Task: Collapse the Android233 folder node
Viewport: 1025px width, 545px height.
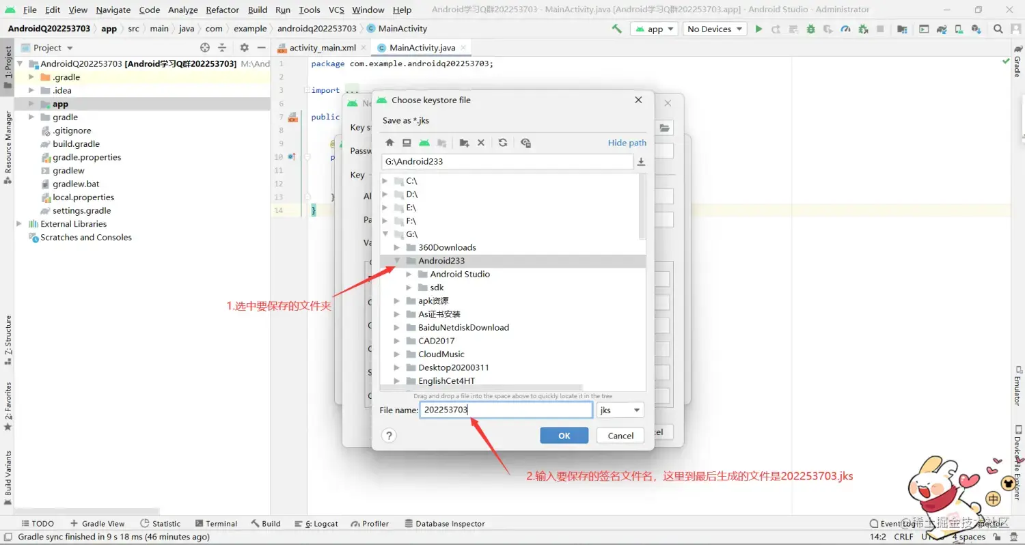Action: (x=397, y=261)
